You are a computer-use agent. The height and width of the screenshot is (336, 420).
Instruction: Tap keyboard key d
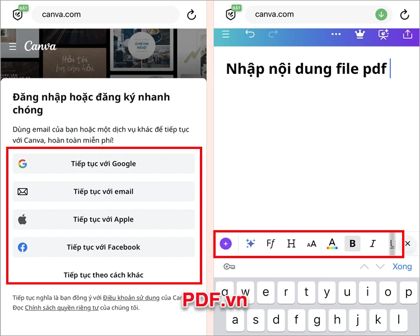tap(276, 320)
